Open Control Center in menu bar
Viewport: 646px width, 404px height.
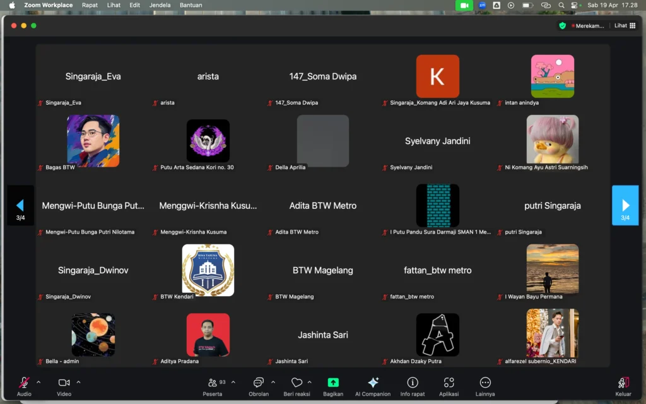575,5
